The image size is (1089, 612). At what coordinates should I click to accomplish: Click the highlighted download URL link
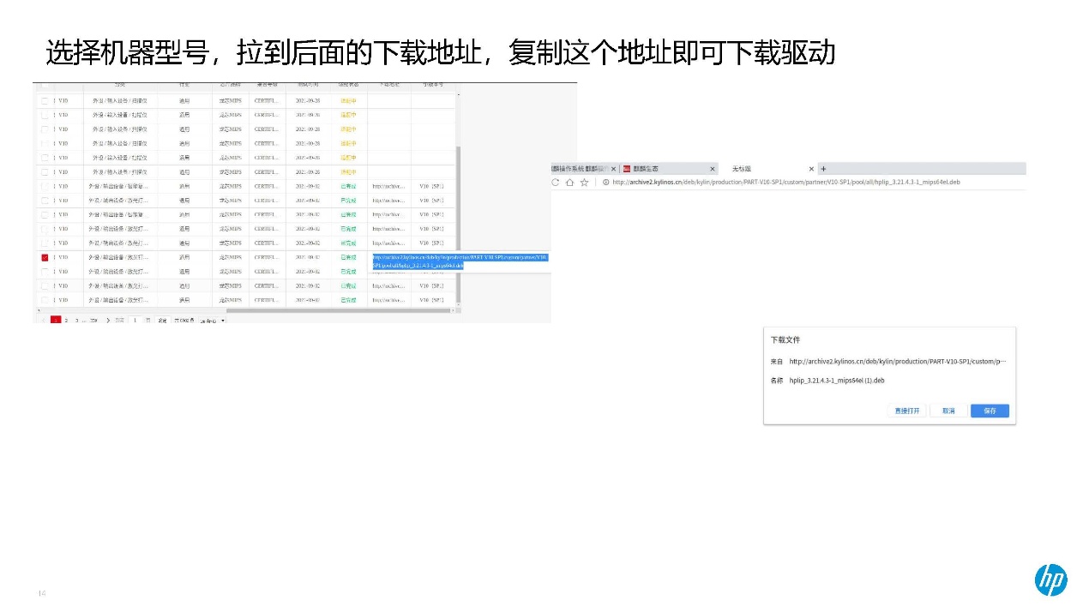point(459,261)
